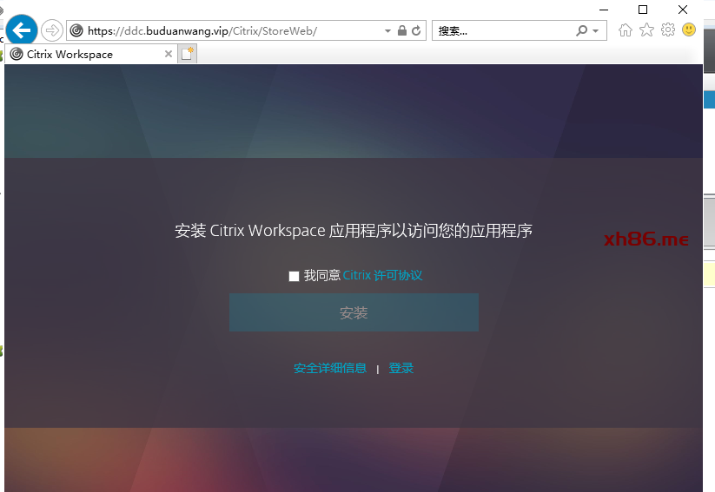Open the address bar autocomplete dropdown arrow

click(x=387, y=31)
